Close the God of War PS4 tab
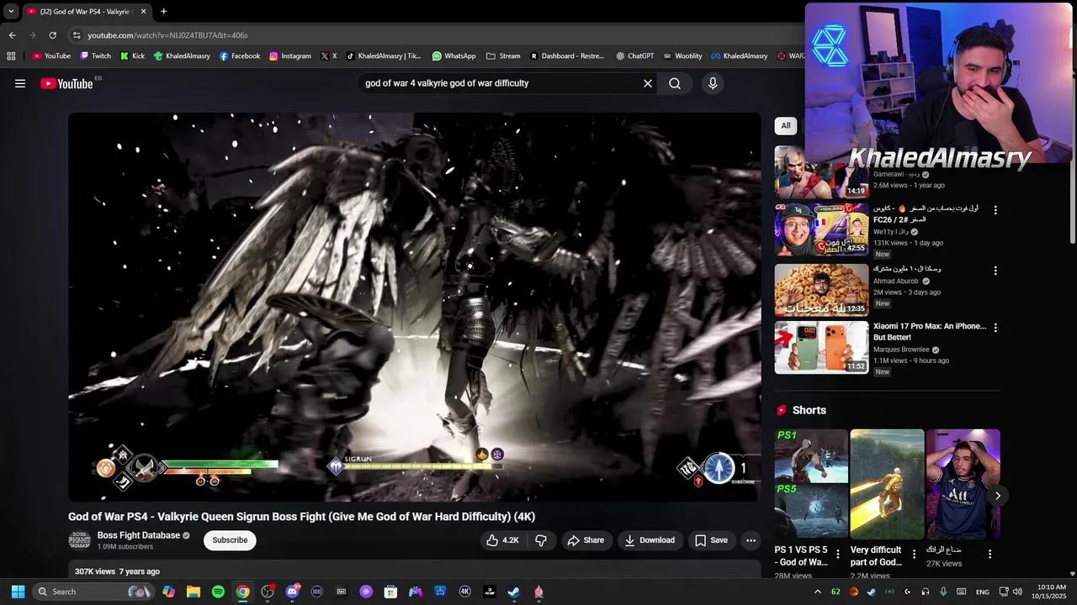The image size is (1077, 605). [x=143, y=12]
